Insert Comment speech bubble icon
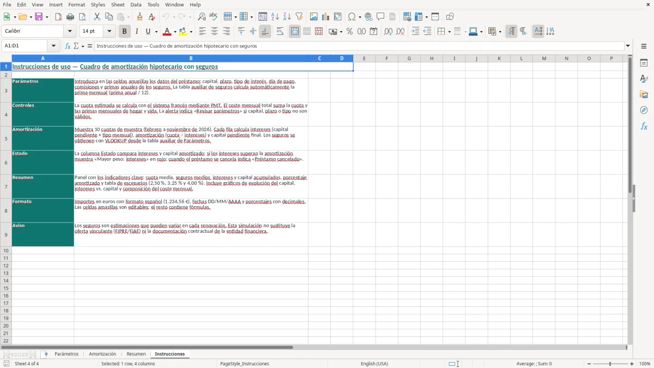The height and width of the screenshot is (368, 654). (381, 17)
